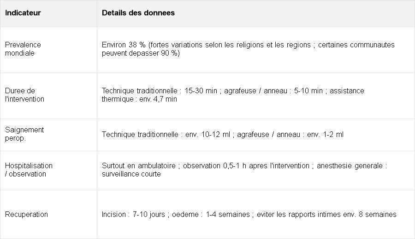Click the Indicateur column header
Image resolution: width=415 pixels, height=239 pixels.
(x=23, y=13)
